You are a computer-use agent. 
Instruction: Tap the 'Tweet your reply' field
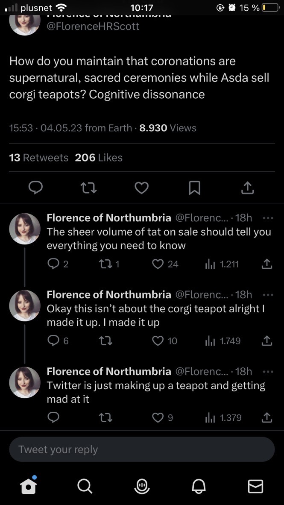point(142,449)
